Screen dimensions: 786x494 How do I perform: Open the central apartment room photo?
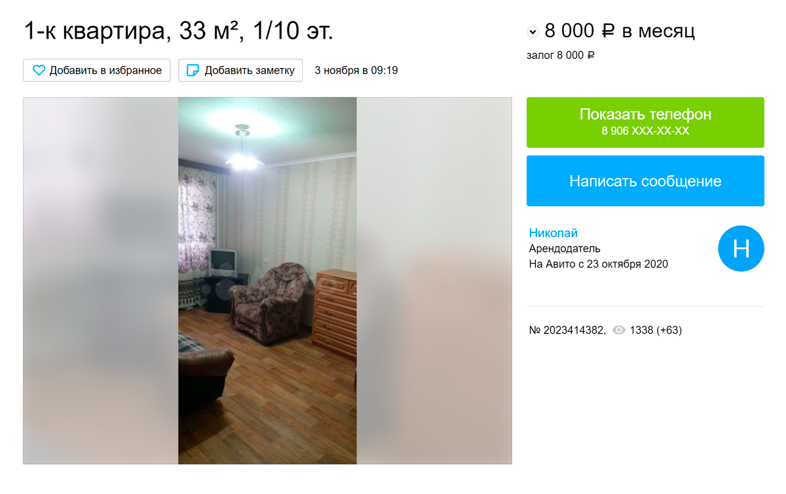[x=267, y=281]
